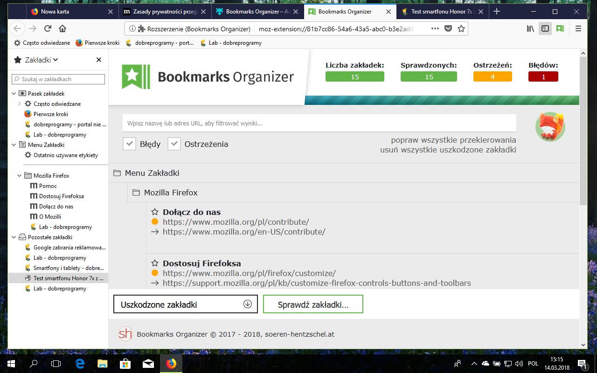Click Często odwiedzane in bookmarks toolbar
597x373 pixels.
pyautogui.click(x=42, y=43)
